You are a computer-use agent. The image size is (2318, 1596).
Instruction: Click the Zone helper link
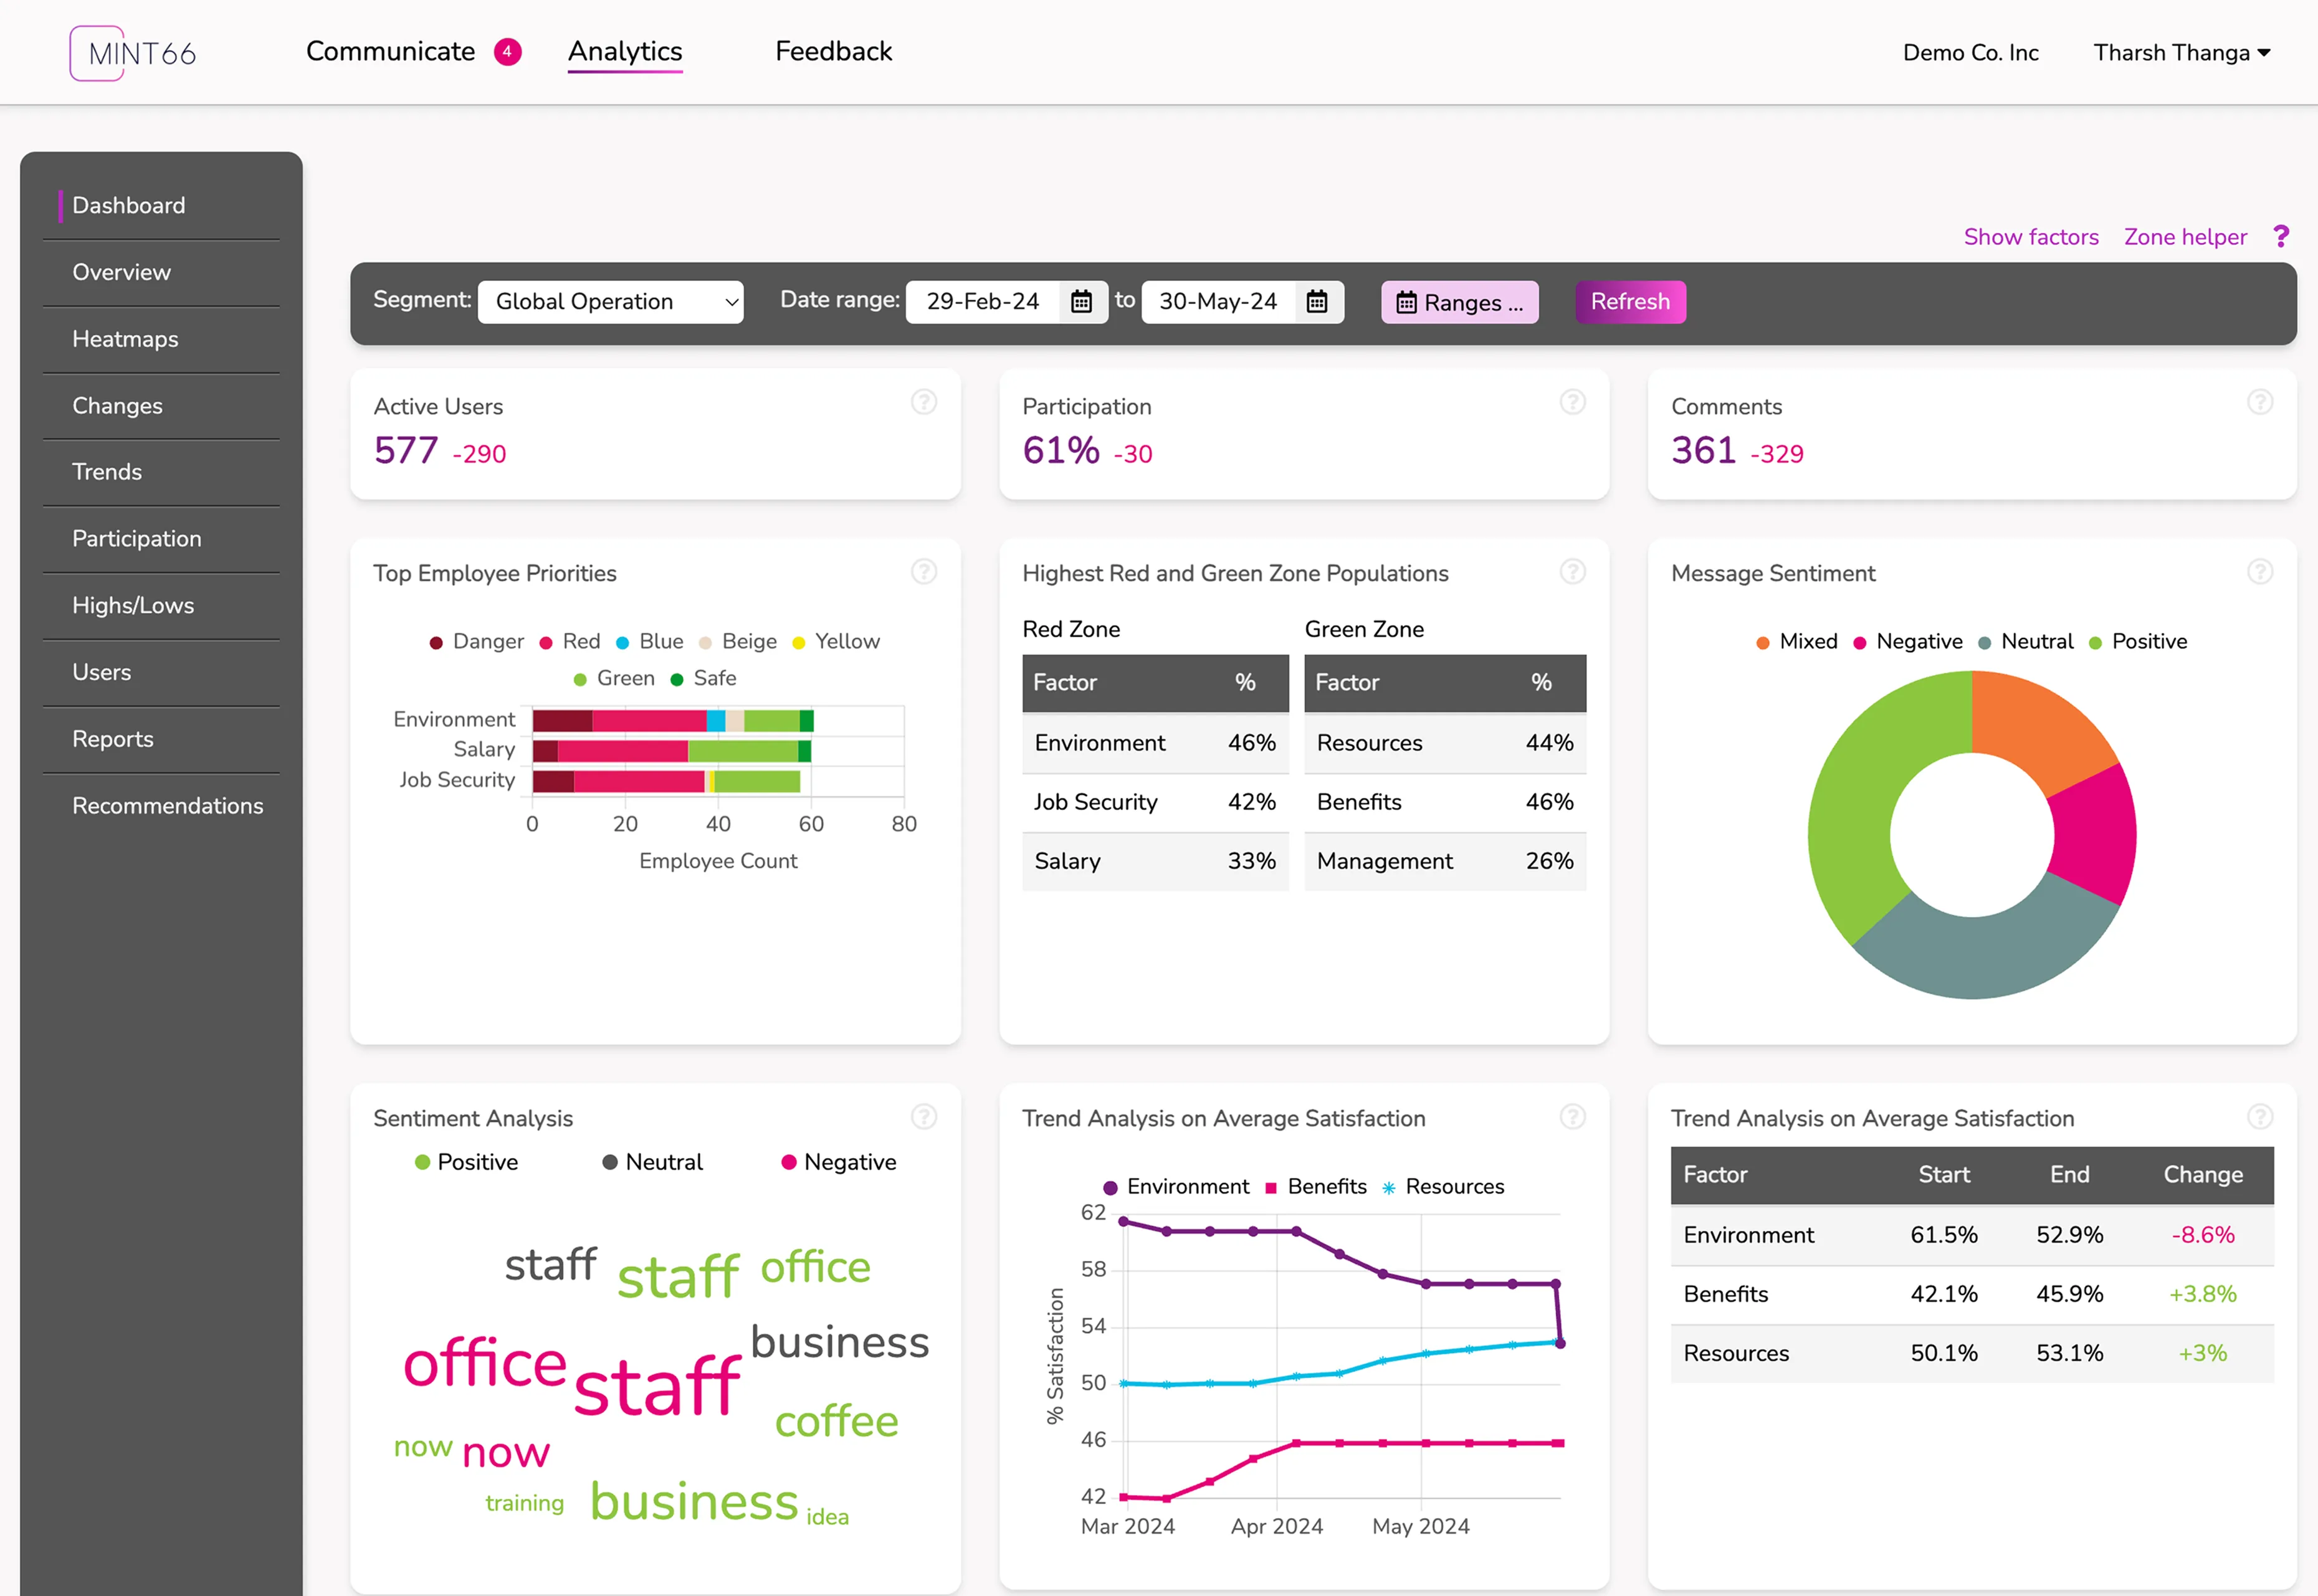point(2185,237)
